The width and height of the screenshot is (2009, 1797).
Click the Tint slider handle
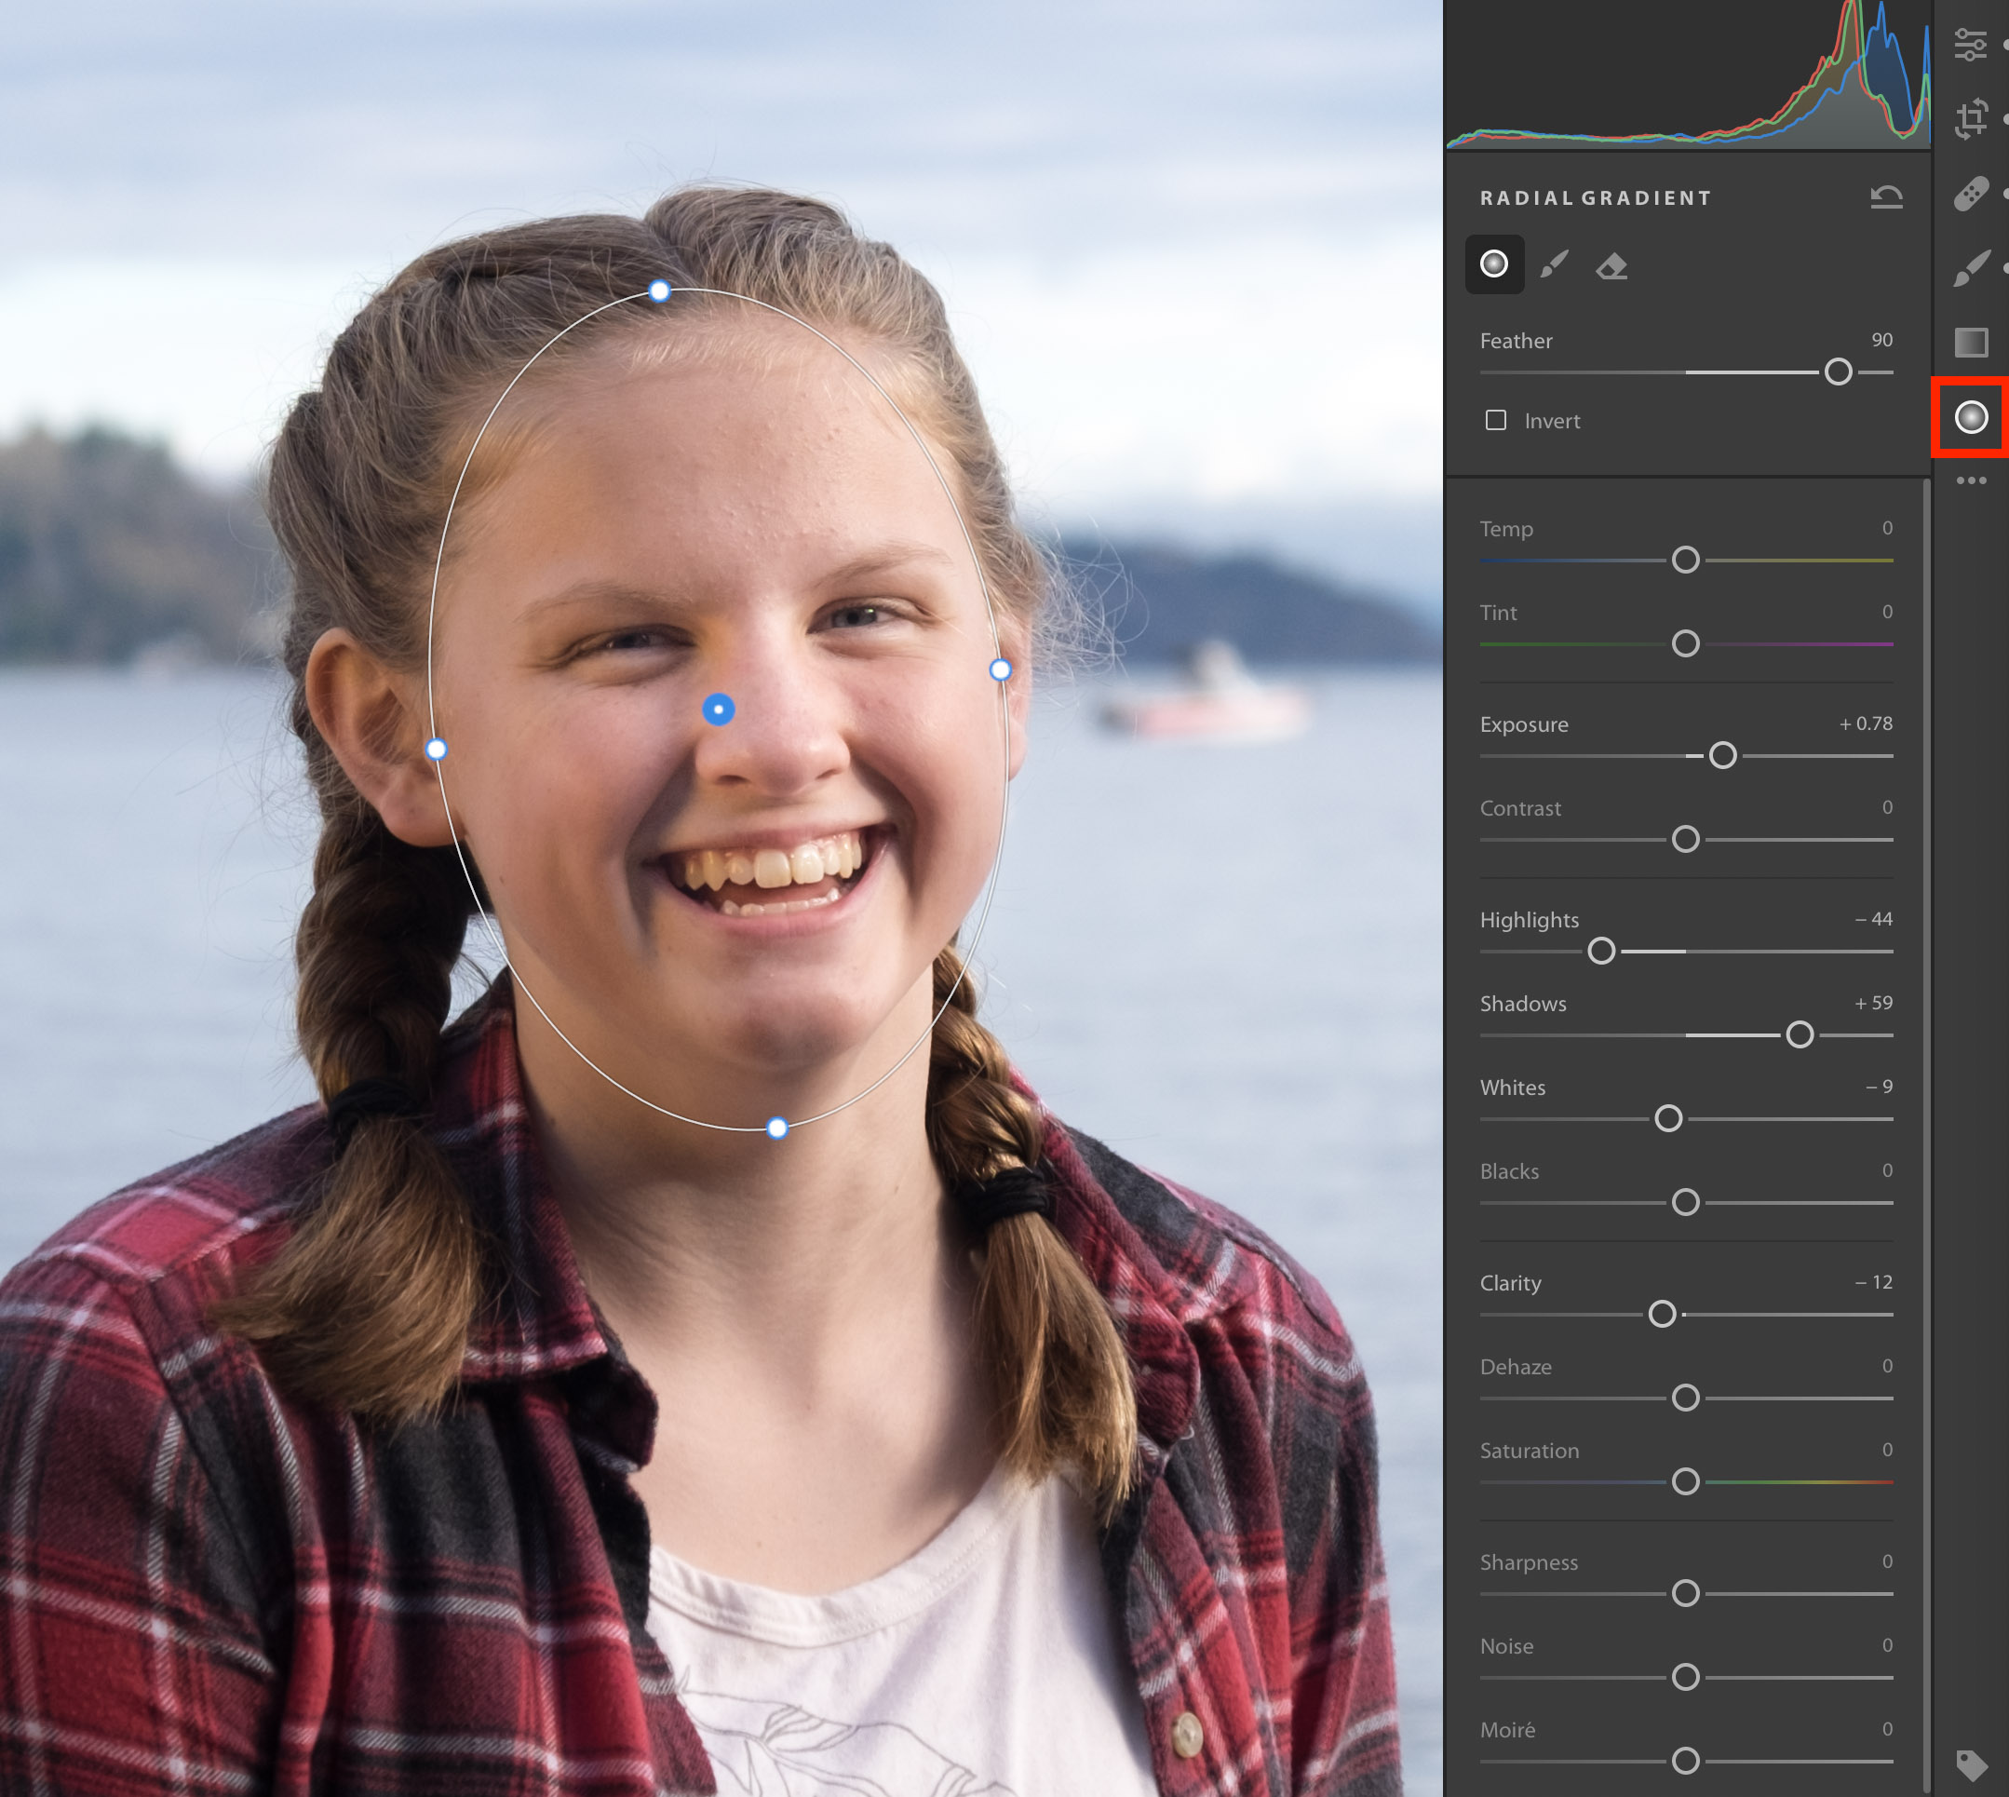click(1685, 643)
